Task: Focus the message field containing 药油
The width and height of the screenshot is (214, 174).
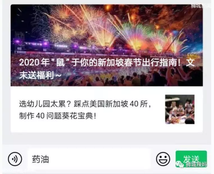Action: (x=89, y=159)
